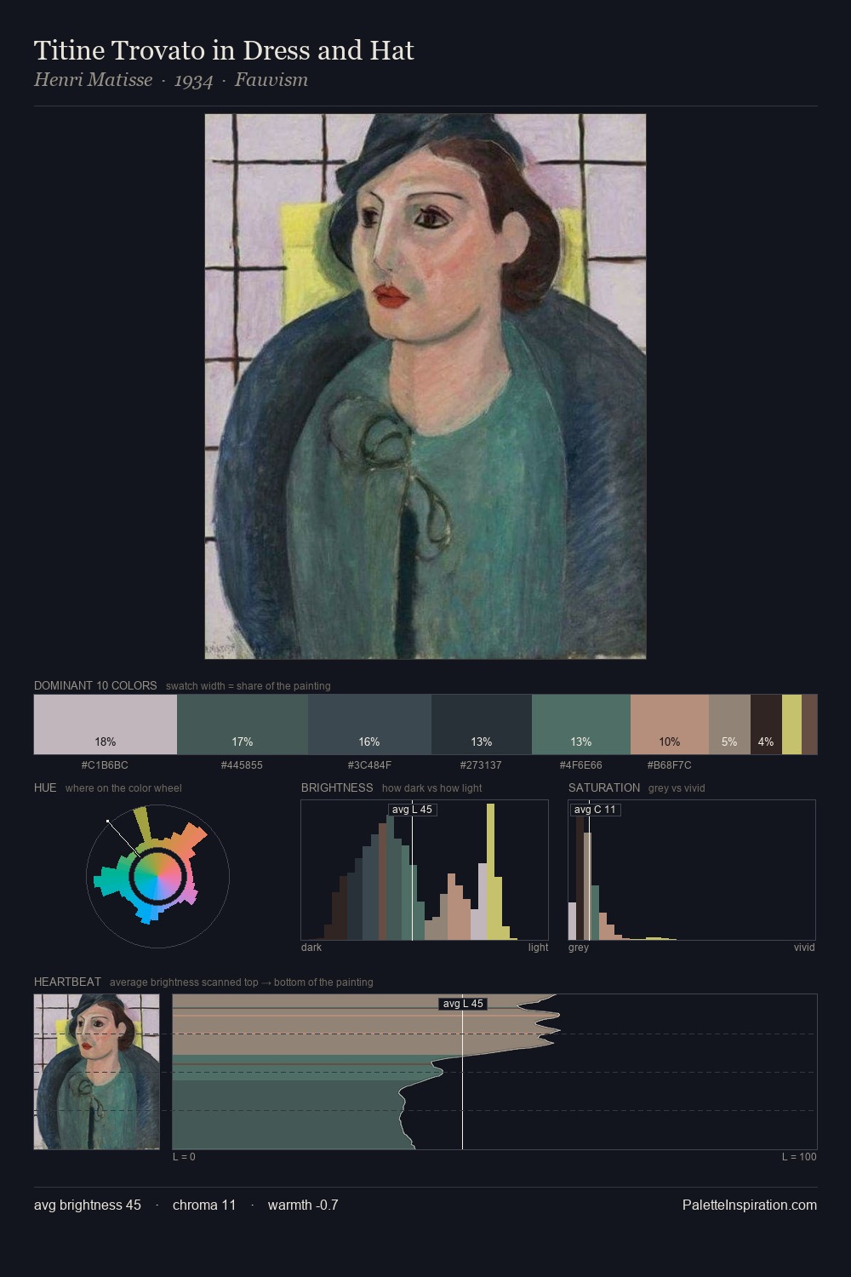This screenshot has width=851, height=1277.
Task: Click the "how dark vs how light" caption
Action: click(x=431, y=788)
